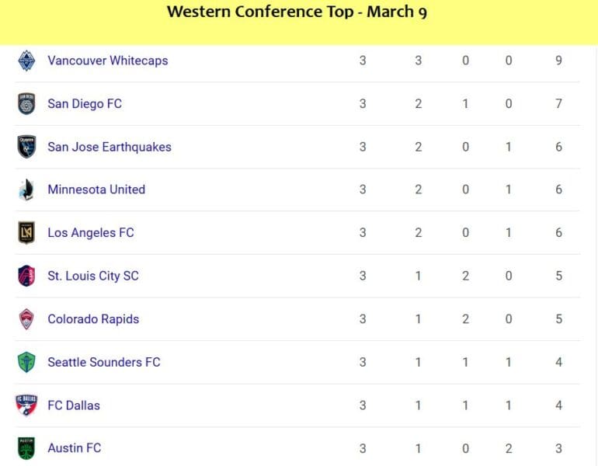
Task: Open St. Louis City SC link
Action: coord(93,276)
